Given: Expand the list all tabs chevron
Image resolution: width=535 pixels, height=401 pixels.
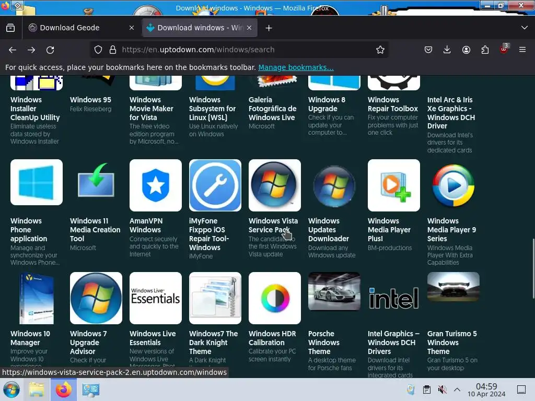Looking at the screenshot, I should pyautogui.click(x=525, y=28).
